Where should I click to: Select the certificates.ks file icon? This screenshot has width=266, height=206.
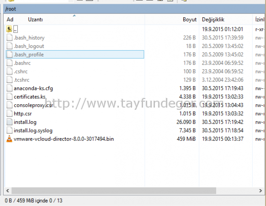click(x=9, y=97)
